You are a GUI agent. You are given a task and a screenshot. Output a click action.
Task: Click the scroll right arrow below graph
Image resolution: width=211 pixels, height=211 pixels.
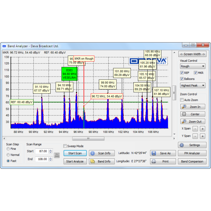point(174,139)
